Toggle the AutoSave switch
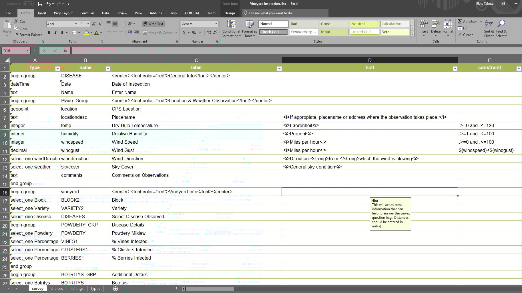Image resolution: width=522 pixels, height=293 pixels. tap(28, 4)
